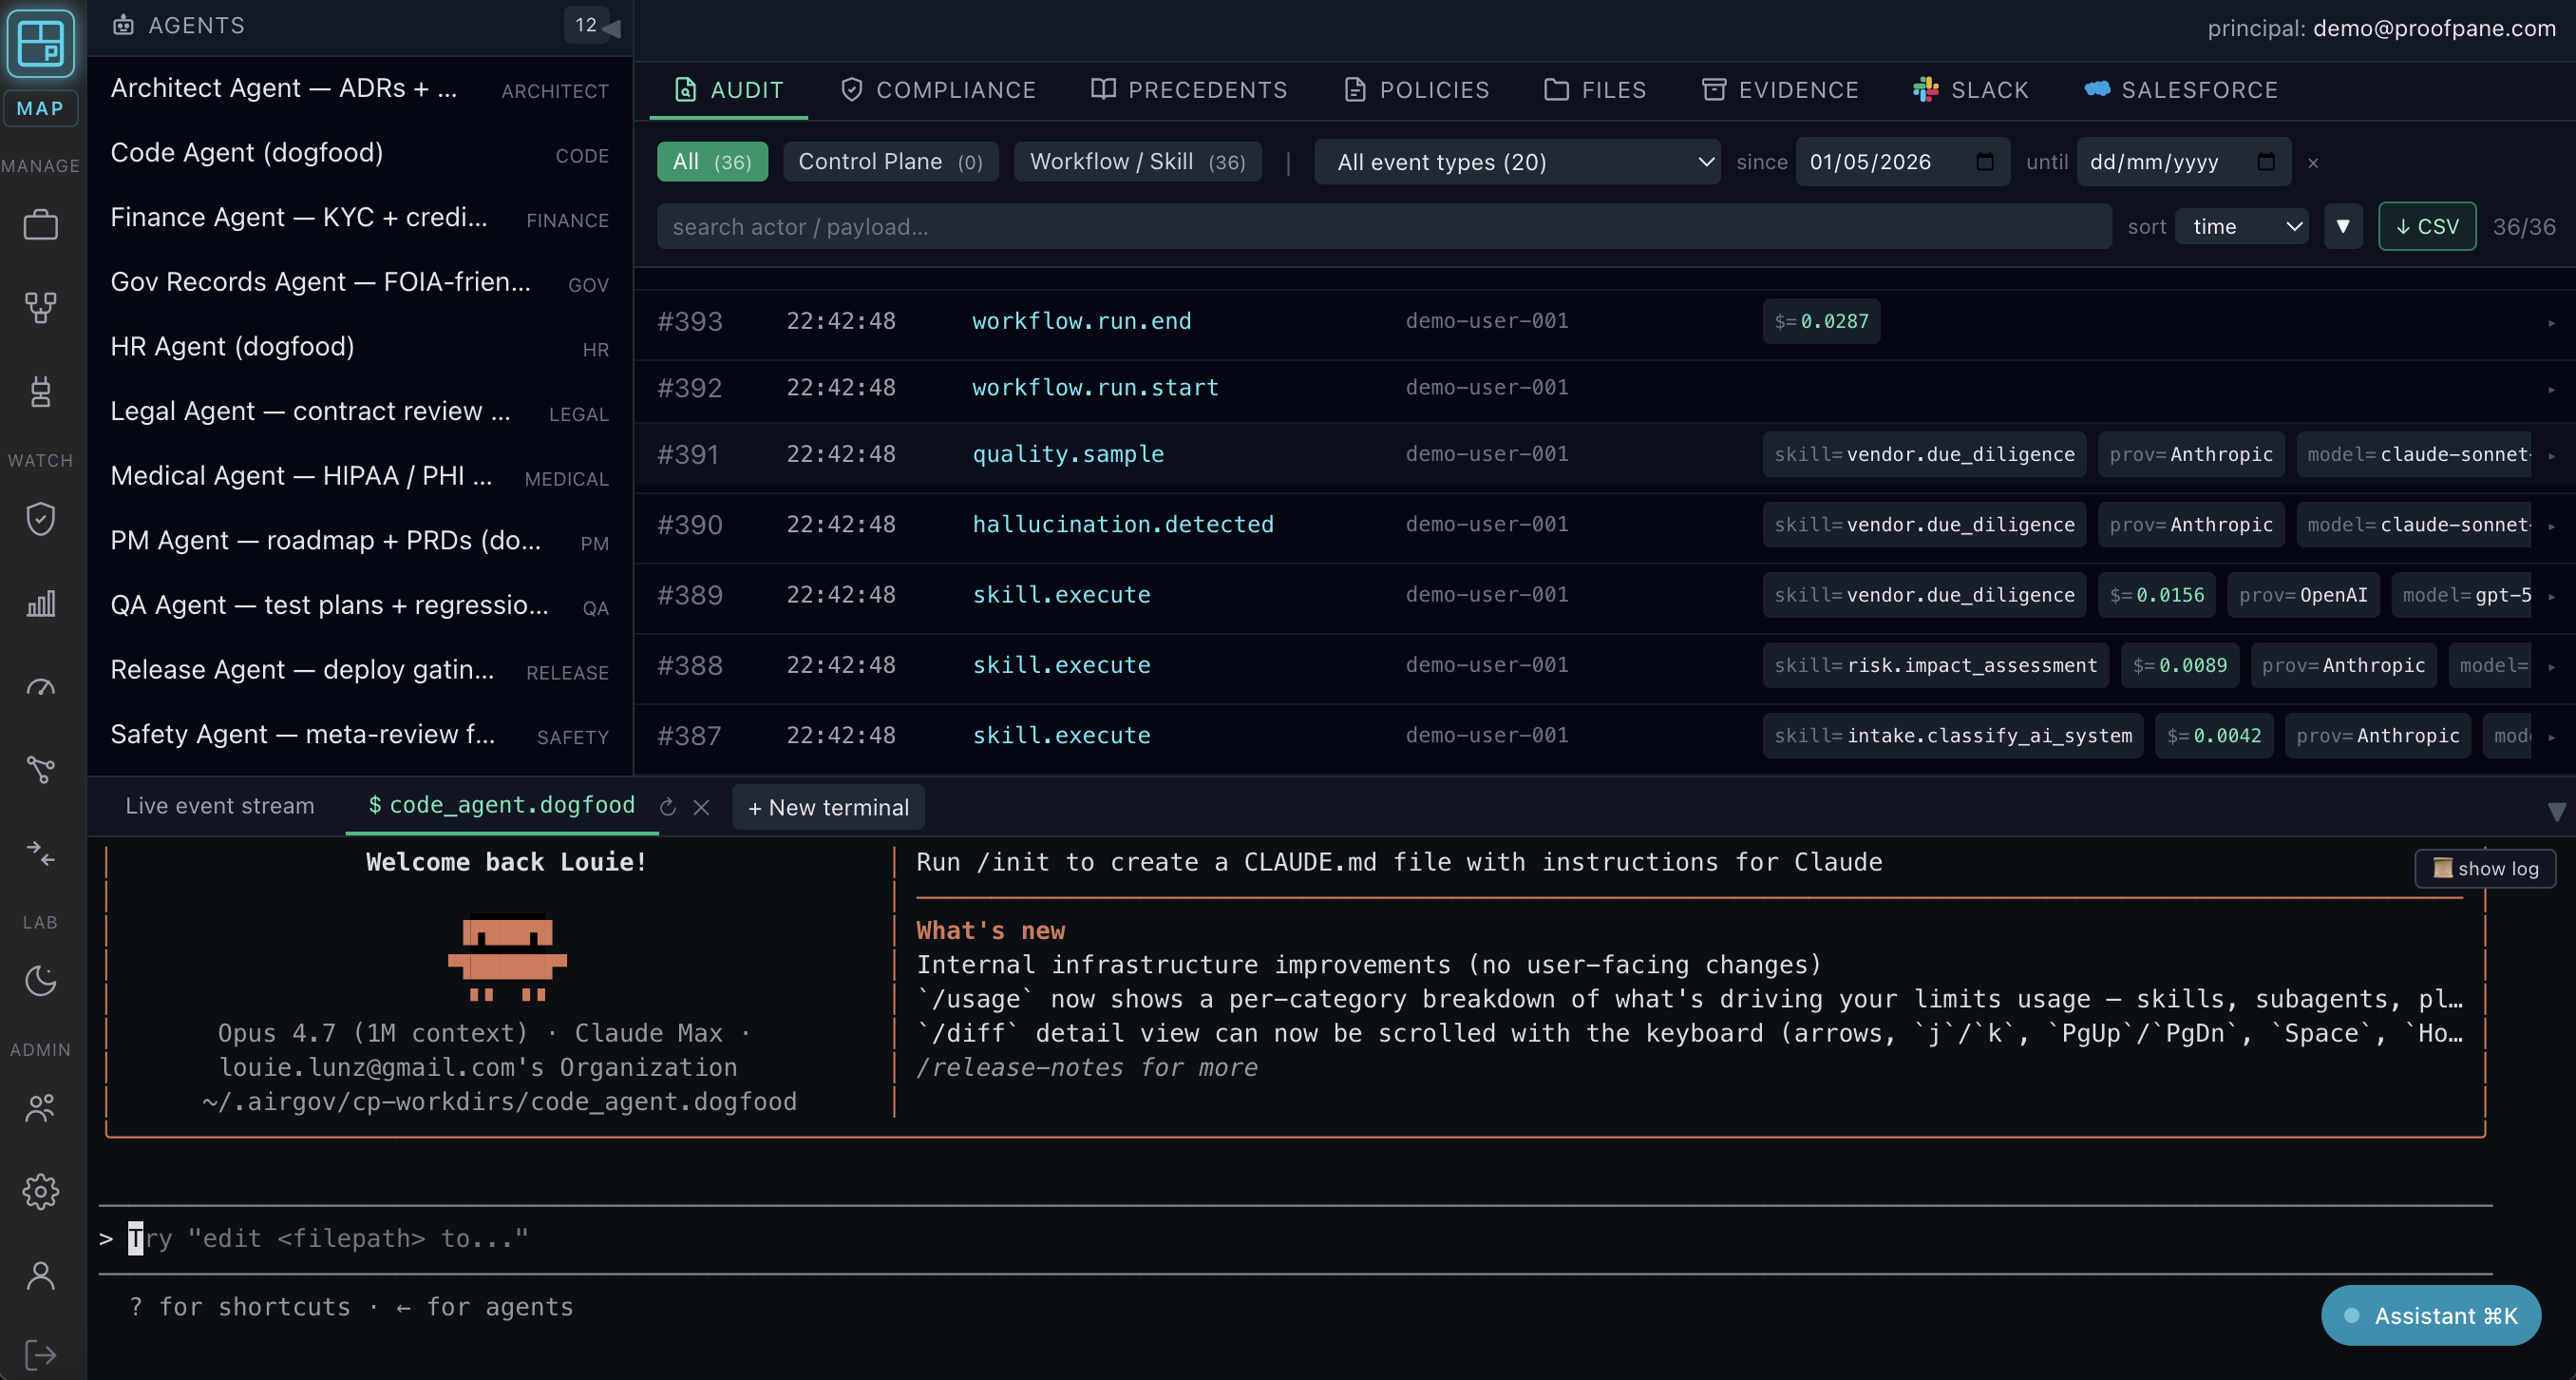This screenshot has width=2576, height=1380.
Task: Filter audit events by Workflow / Skill (36)
Action: (x=1137, y=162)
